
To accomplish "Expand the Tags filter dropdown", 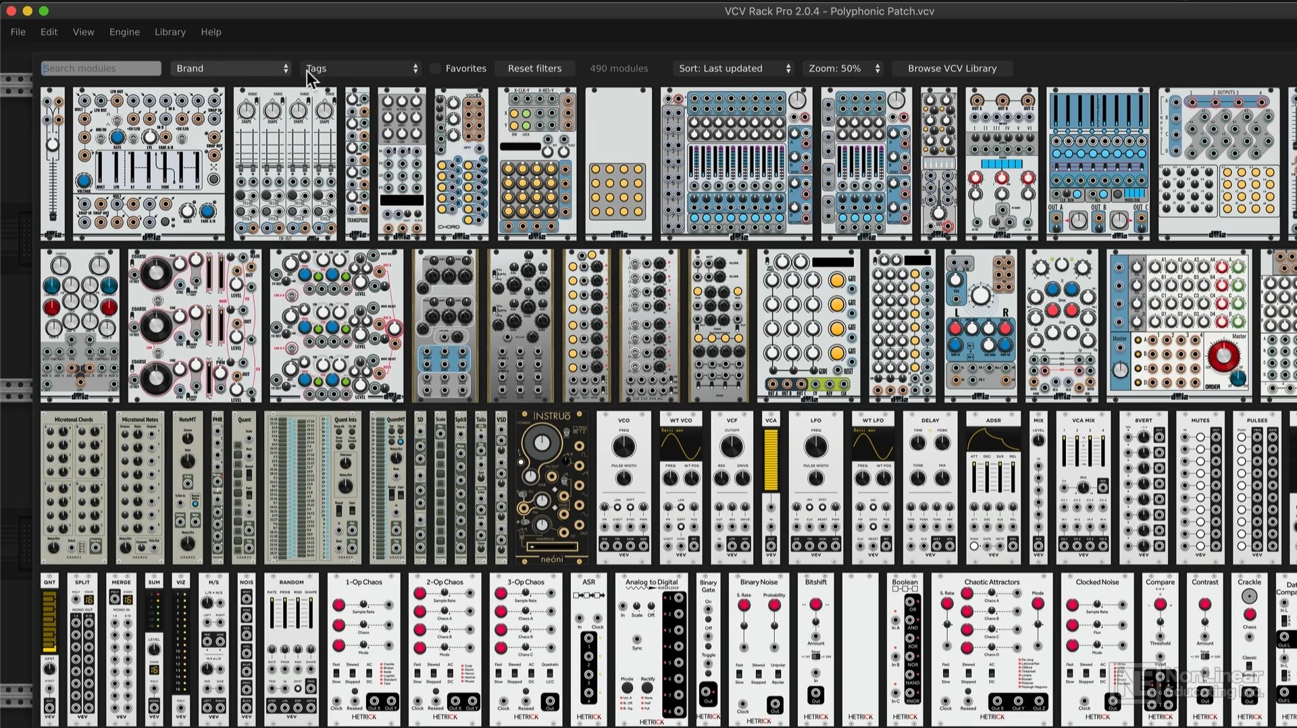I will pyautogui.click(x=362, y=68).
